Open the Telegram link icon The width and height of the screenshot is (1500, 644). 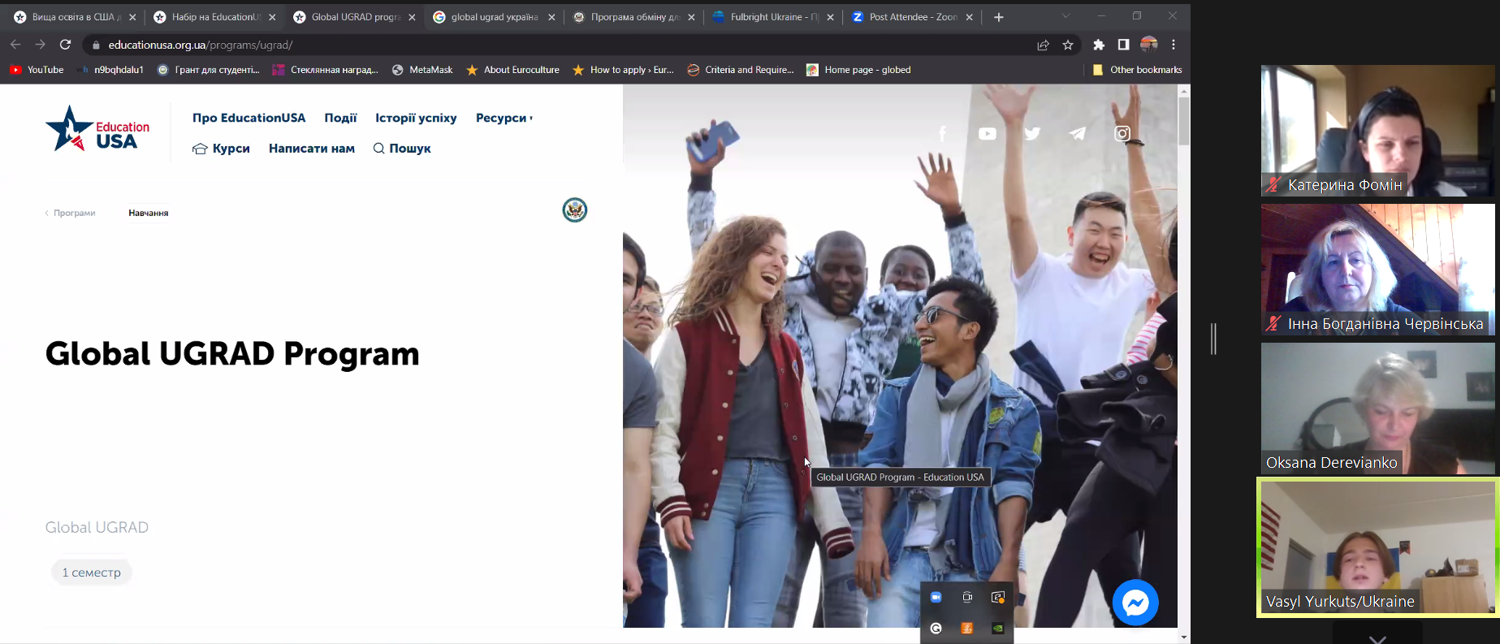point(1077,134)
